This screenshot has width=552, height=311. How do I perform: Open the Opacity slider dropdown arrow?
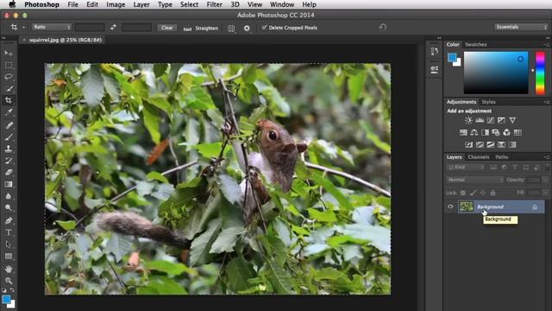pos(545,180)
